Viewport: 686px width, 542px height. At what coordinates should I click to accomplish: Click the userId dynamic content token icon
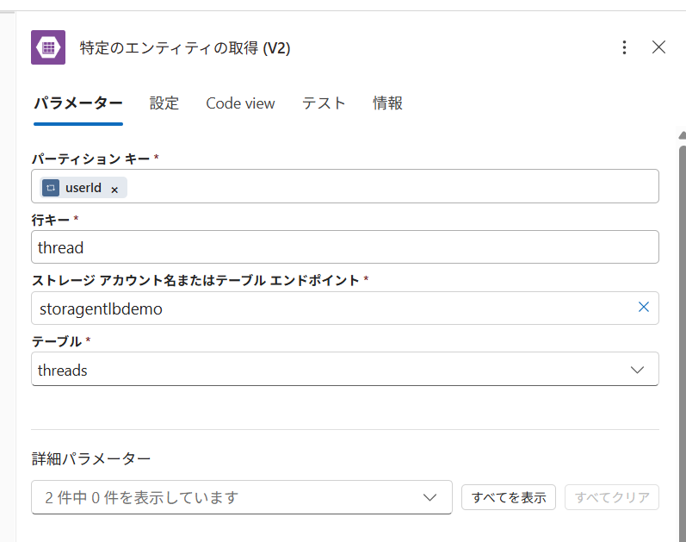(x=51, y=188)
